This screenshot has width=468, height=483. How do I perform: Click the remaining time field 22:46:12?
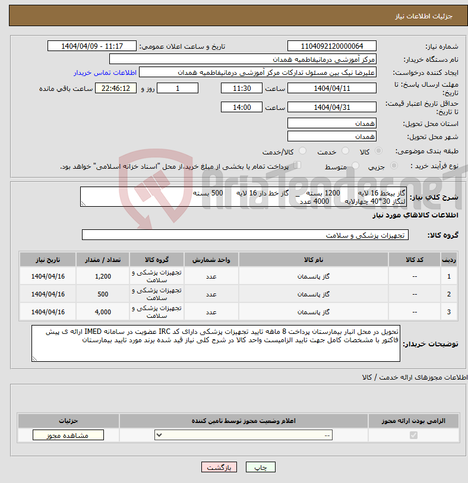115,89
